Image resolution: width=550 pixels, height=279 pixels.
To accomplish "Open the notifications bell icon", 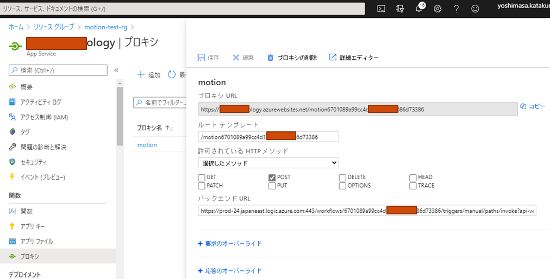I will point(419,8).
